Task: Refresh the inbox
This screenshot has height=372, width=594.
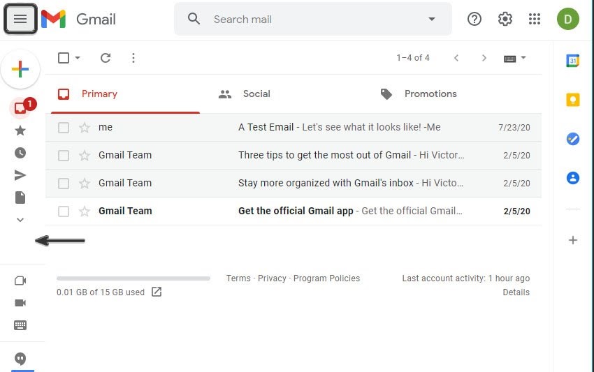Action: 106,58
